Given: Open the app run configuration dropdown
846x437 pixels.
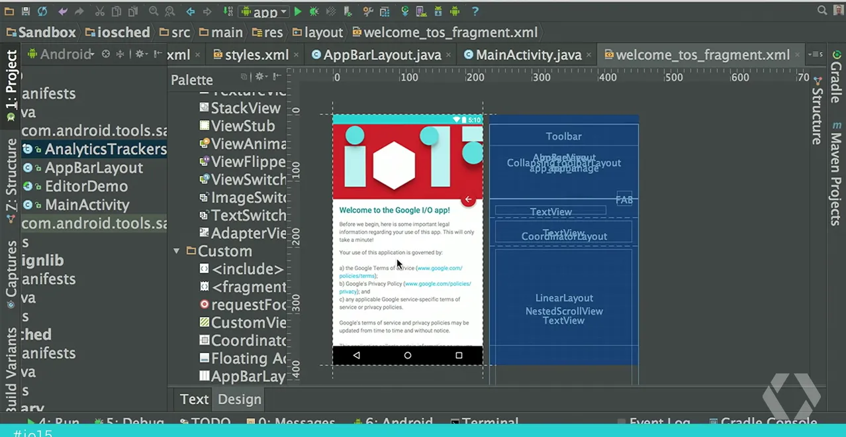Looking at the screenshot, I should (265, 12).
